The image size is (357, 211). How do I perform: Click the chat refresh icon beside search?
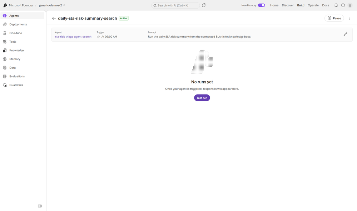coord(204,5)
